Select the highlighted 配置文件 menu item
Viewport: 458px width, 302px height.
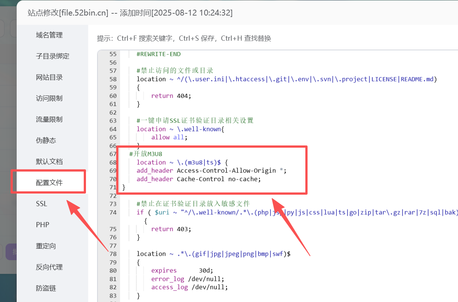coord(49,183)
